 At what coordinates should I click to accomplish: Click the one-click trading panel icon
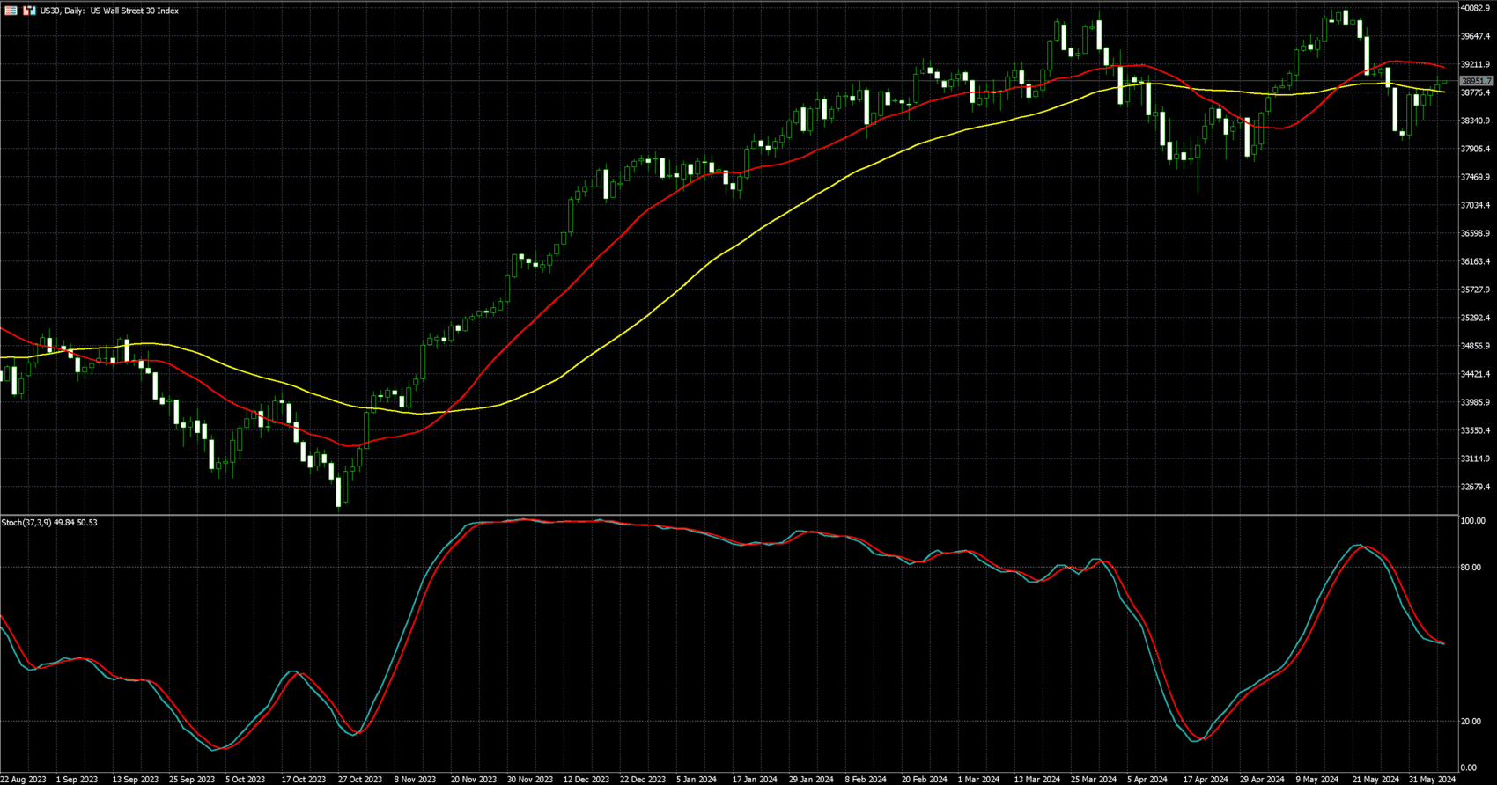pos(11,11)
